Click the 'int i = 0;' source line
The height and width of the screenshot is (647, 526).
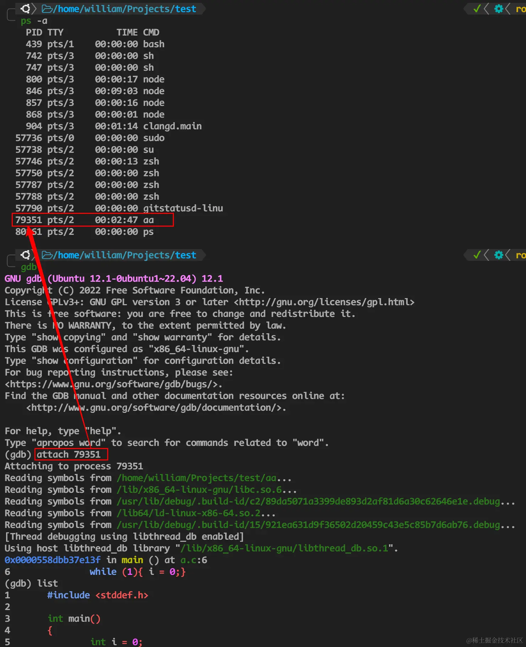coord(116,642)
